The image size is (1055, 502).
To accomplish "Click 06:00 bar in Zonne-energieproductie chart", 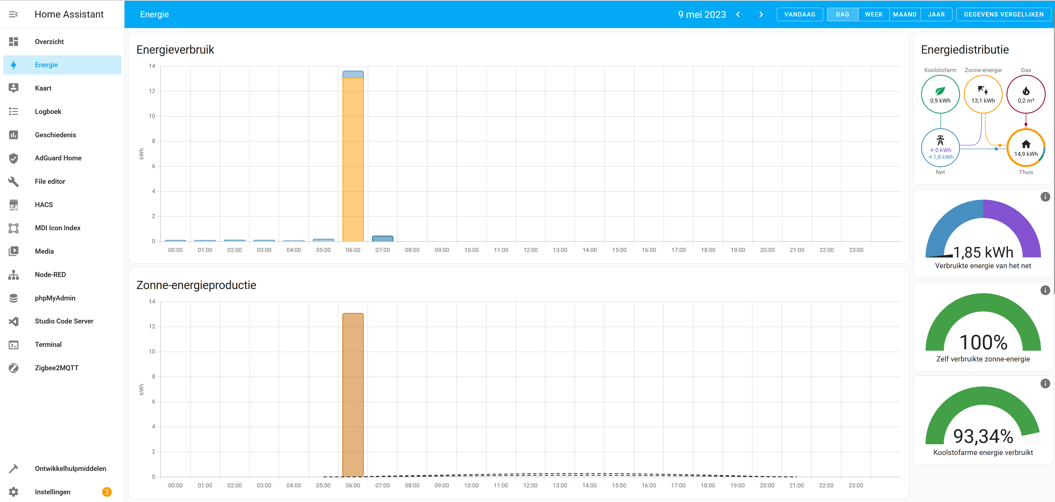I will [x=353, y=395].
